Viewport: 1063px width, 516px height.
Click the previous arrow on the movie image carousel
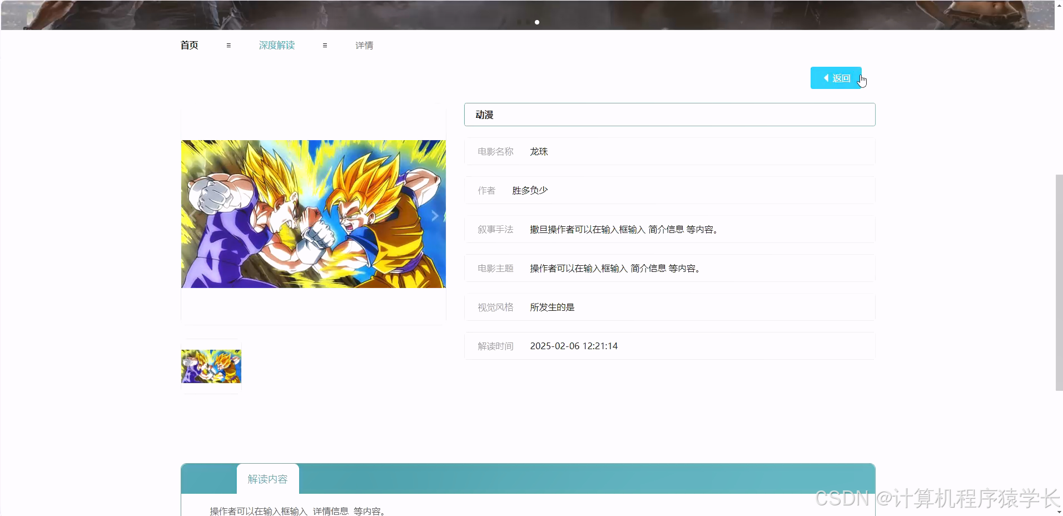[x=191, y=216]
